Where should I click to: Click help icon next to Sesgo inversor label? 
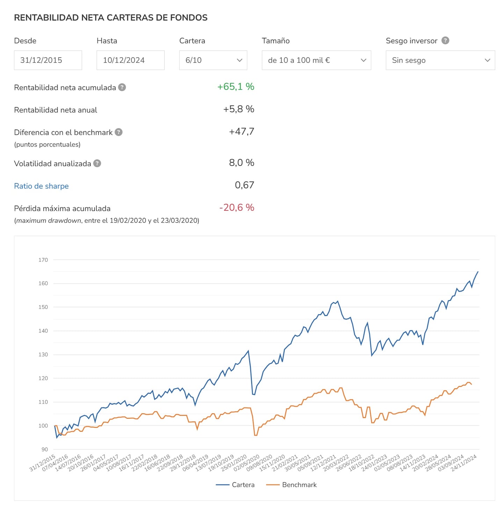(x=445, y=40)
